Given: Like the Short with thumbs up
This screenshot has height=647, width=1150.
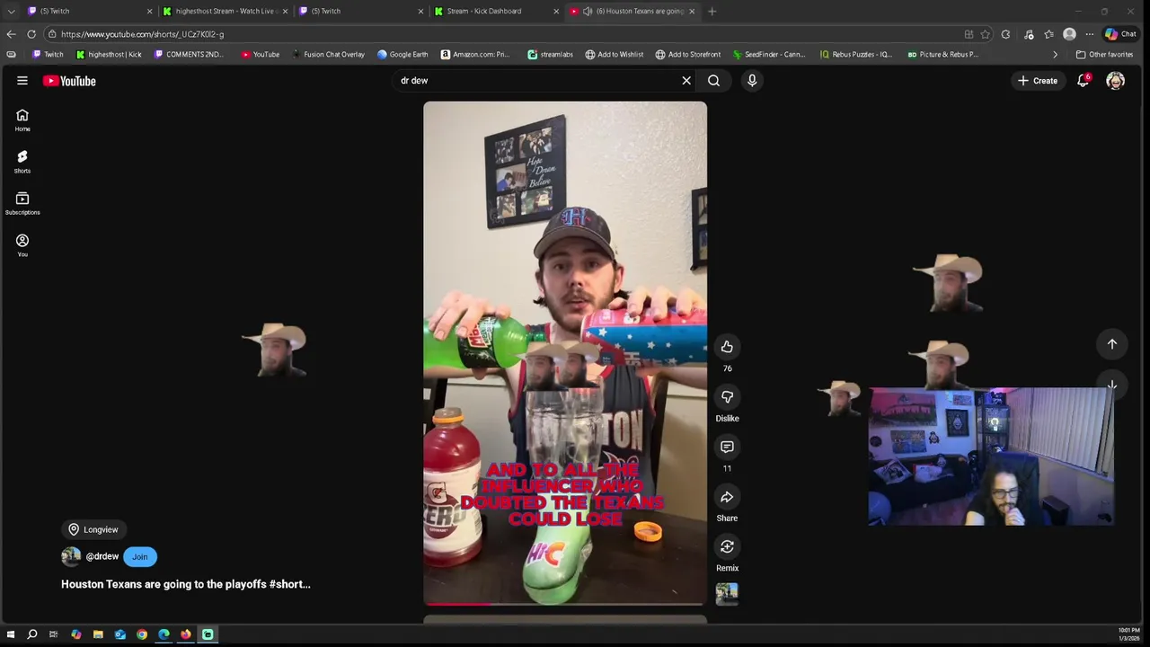Looking at the screenshot, I should (727, 347).
